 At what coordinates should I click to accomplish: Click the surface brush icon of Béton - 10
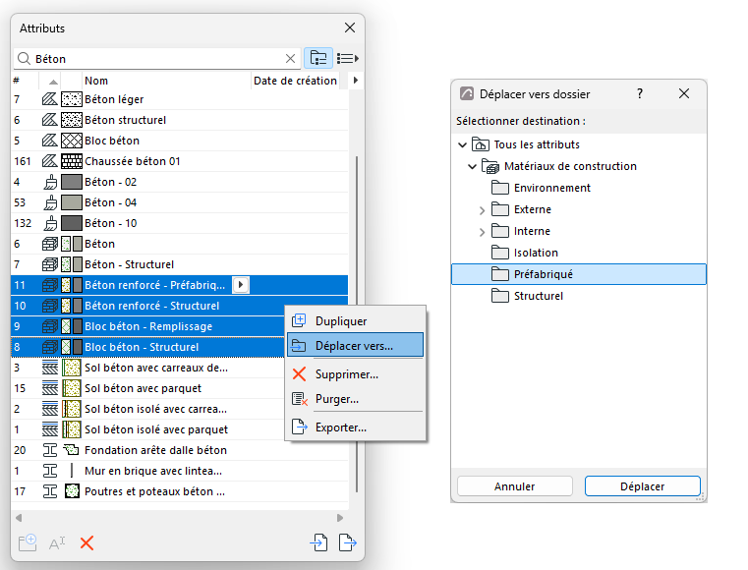(x=50, y=223)
